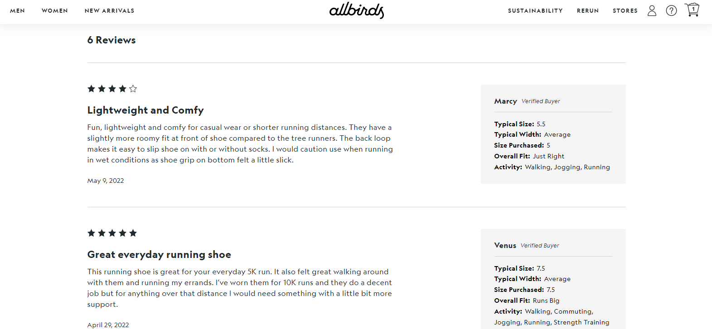Click the help question mark icon
Viewport: 712px width, 329px height.
coord(671,10)
